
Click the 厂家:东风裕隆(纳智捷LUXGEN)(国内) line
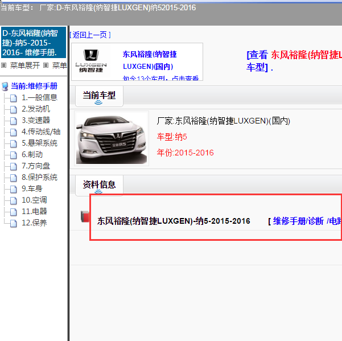click(x=223, y=121)
